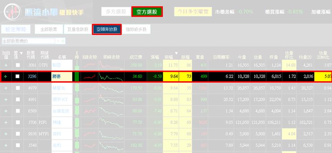Click plus button beside stock filter box
This screenshot has width=332, height=153.
[x=63, y=41]
